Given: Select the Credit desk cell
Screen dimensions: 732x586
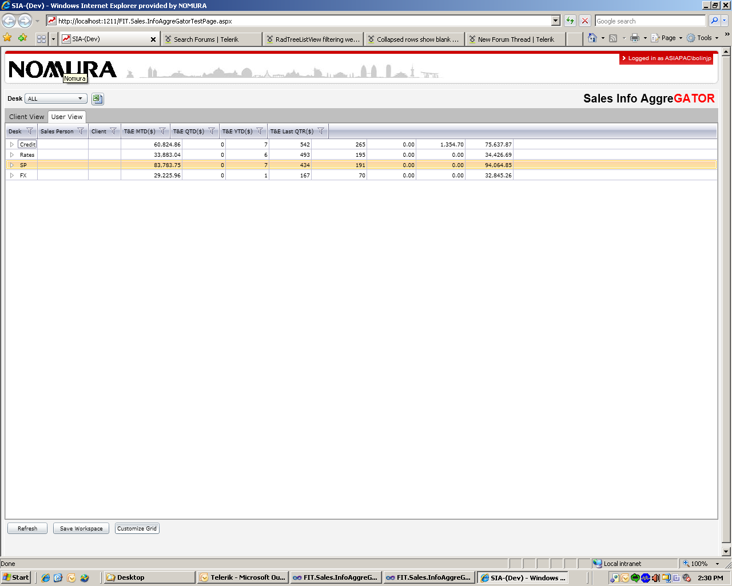Looking at the screenshot, I should (x=27, y=145).
